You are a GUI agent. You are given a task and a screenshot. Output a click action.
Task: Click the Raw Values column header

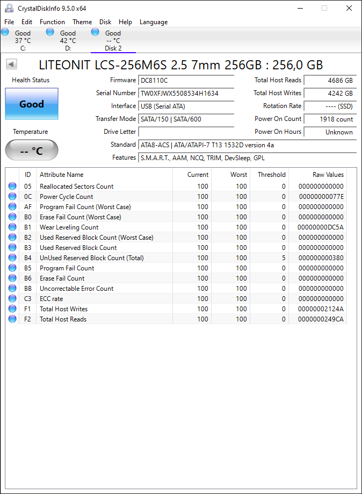[328, 175]
